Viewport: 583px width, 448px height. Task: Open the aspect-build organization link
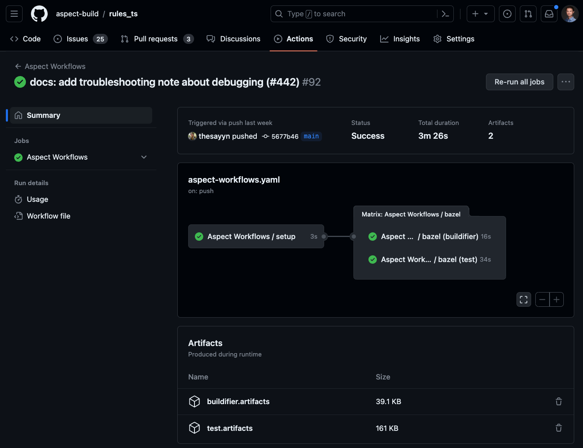(x=77, y=14)
